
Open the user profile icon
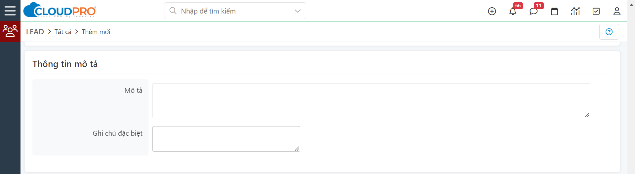[x=617, y=11]
